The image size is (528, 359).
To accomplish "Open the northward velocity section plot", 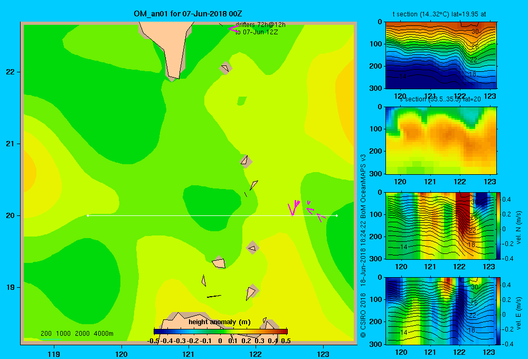I will pos(441,225).
